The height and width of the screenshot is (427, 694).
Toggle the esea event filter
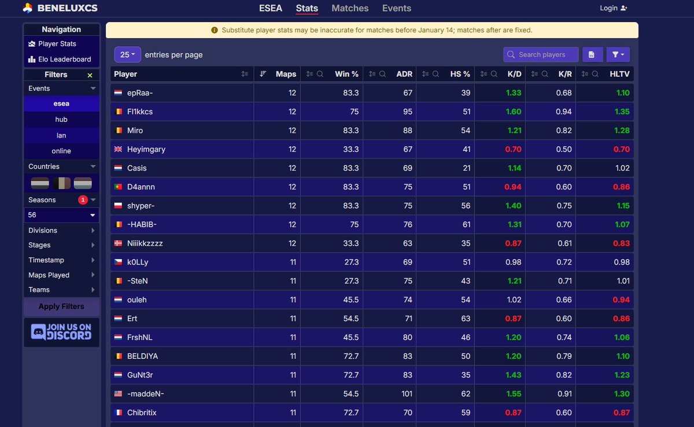pos(61,104)
